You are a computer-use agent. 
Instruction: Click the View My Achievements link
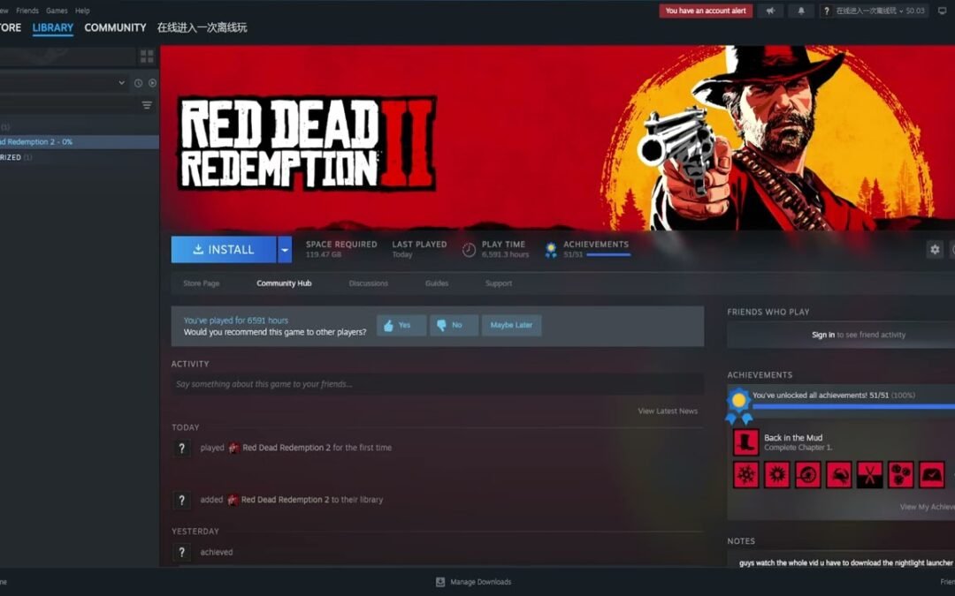coord(927,507)
